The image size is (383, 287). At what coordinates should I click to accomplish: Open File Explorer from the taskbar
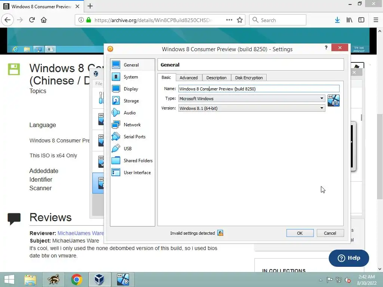pyautogui.click(x=31, y=280)
